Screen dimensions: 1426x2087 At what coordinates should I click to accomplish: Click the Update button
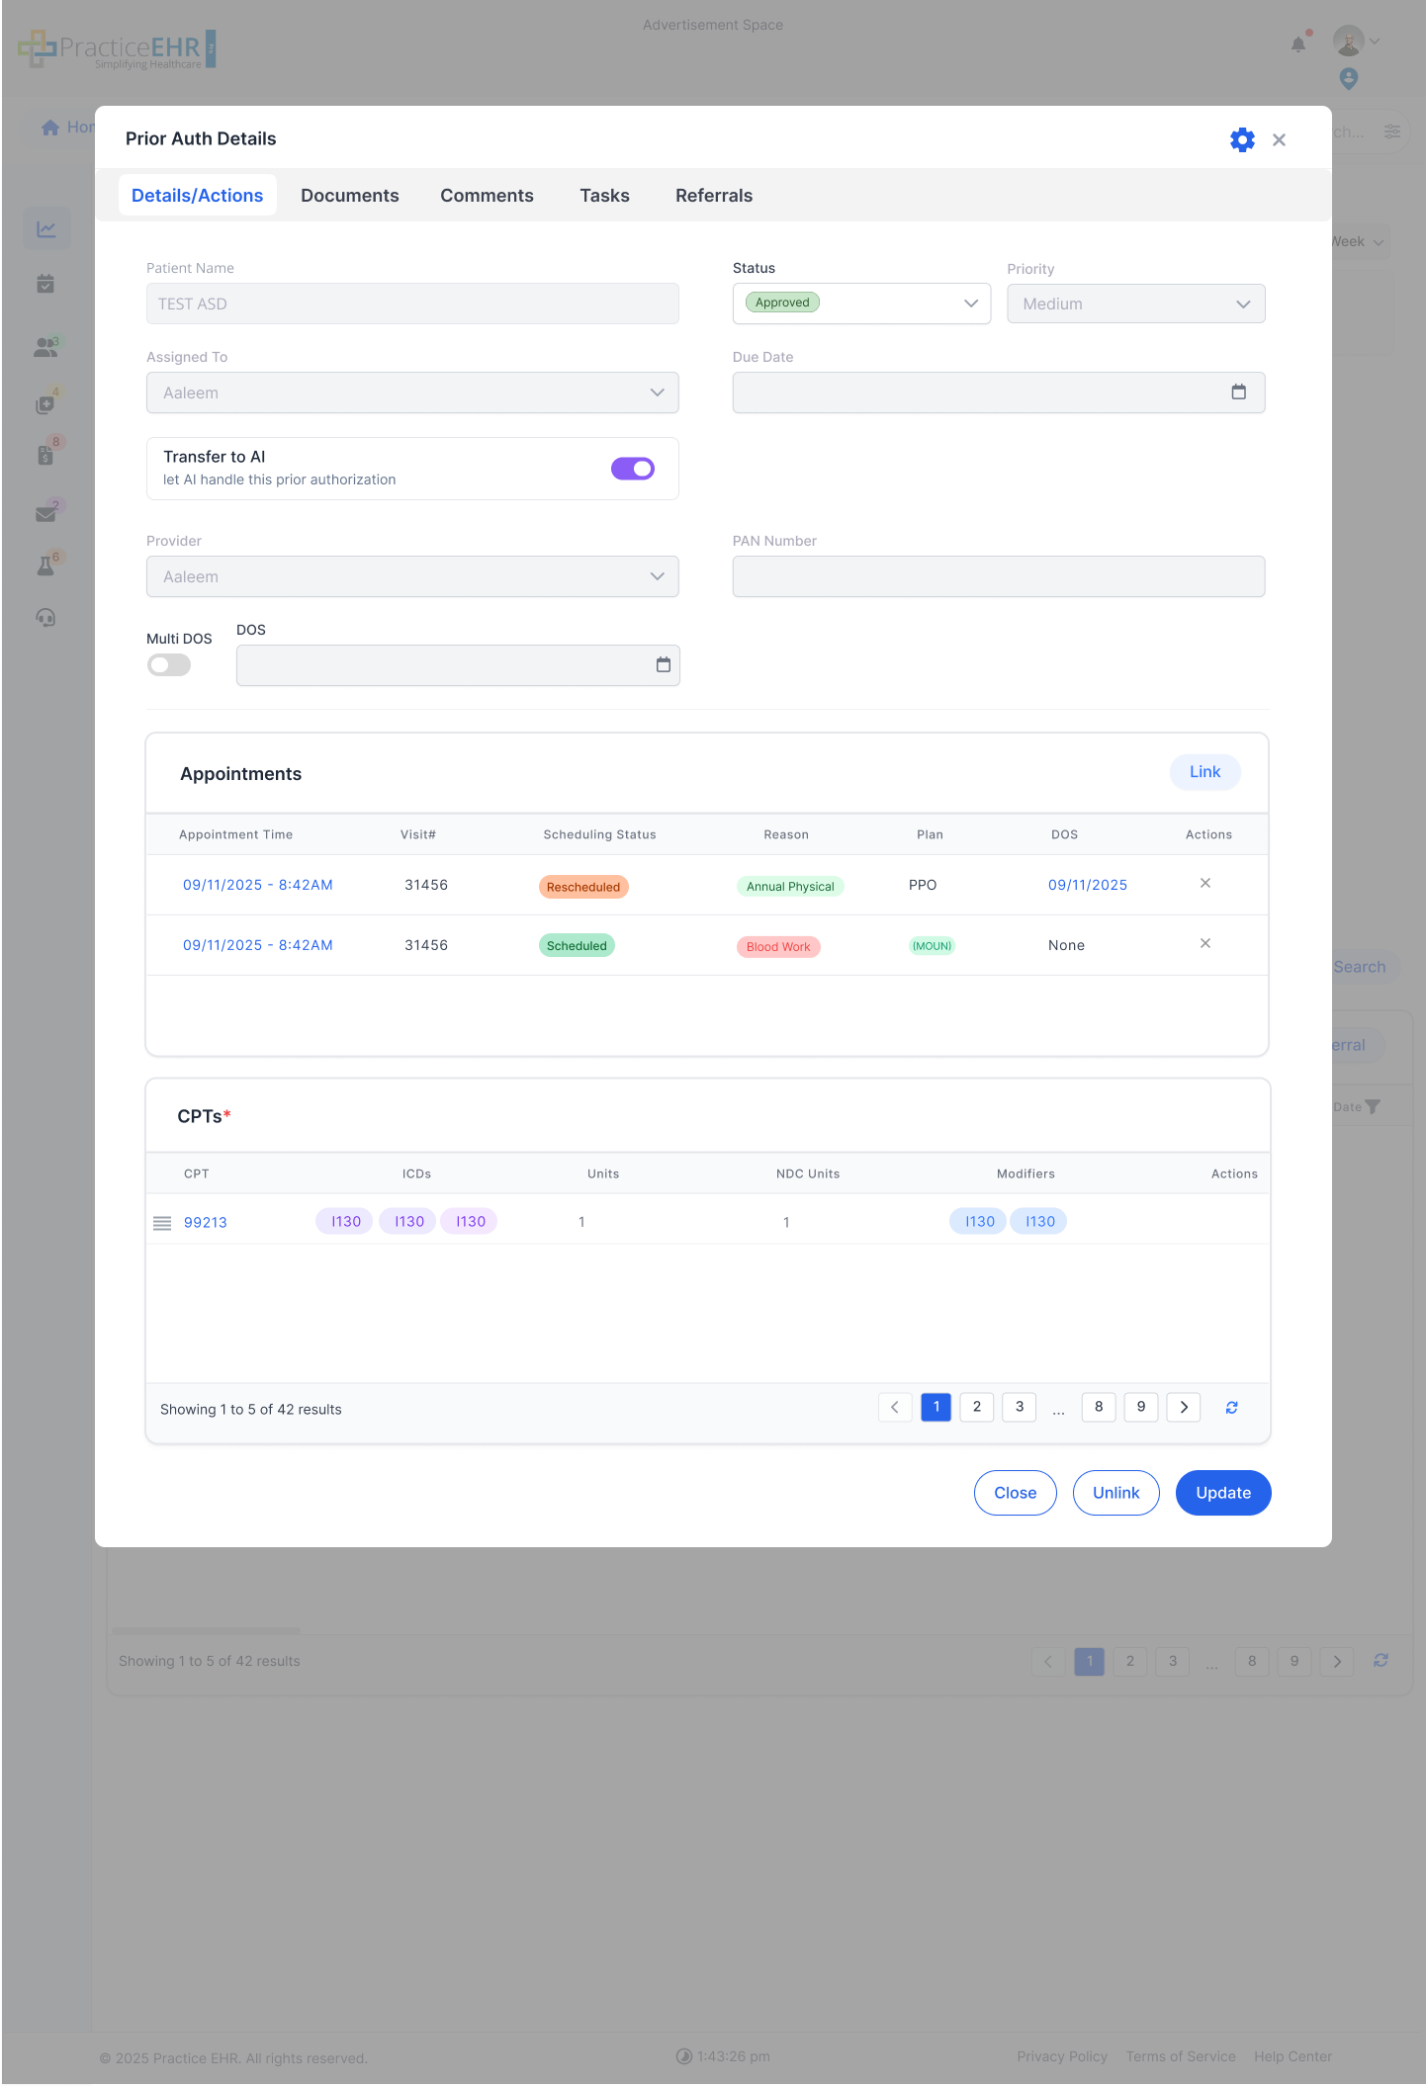click(1222, 1493)
